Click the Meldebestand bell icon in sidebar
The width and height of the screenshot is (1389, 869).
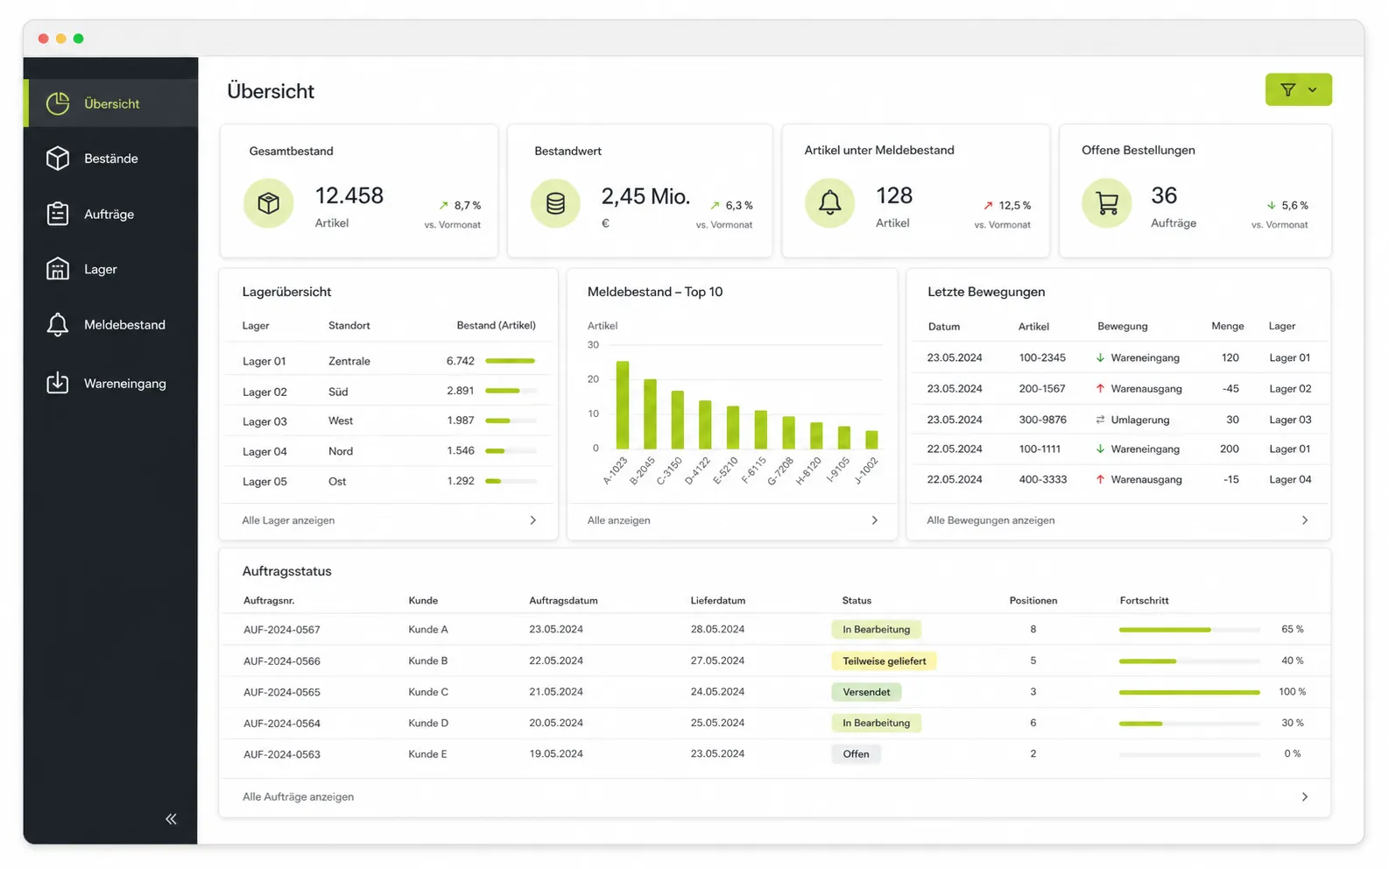point(58,325)
